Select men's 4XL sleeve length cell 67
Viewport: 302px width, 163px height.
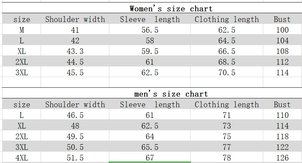point(150,157)
